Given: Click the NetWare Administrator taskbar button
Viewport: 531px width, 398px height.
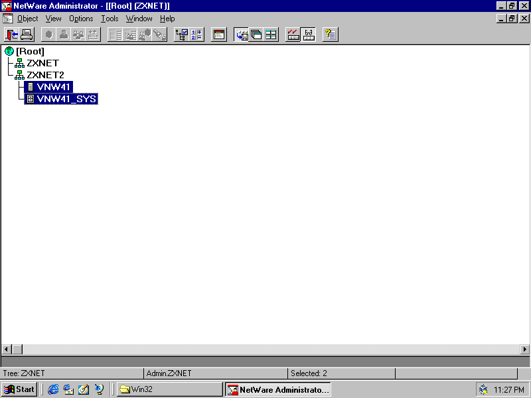Looking at the screenshot, I should click(x=278, y=389).
